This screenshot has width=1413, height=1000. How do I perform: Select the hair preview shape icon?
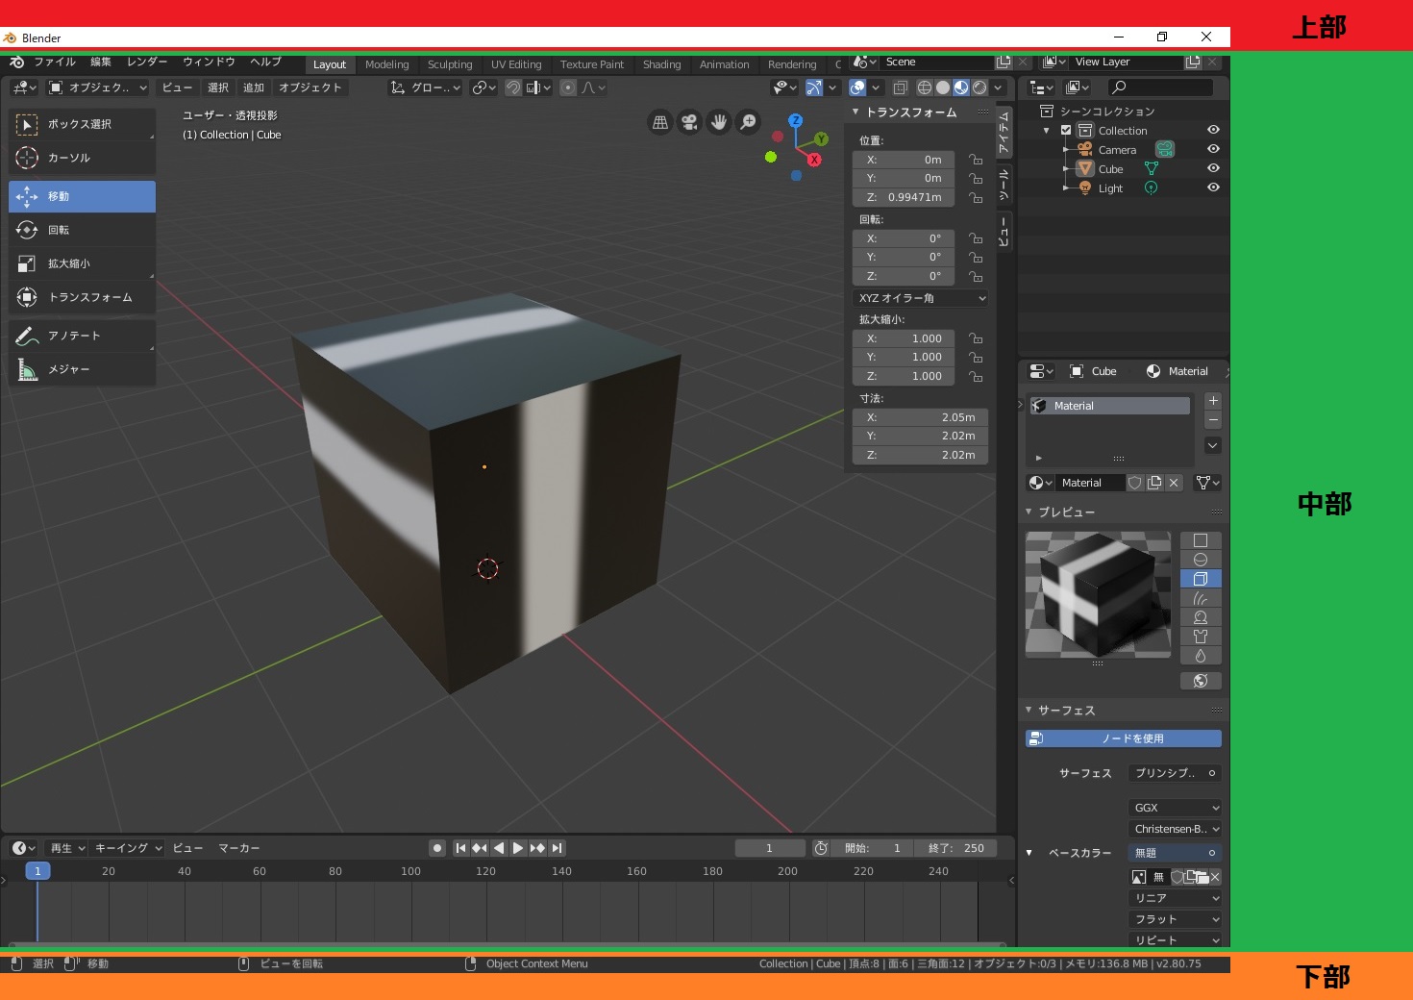pyautogui.click(x=1201, y=598)
